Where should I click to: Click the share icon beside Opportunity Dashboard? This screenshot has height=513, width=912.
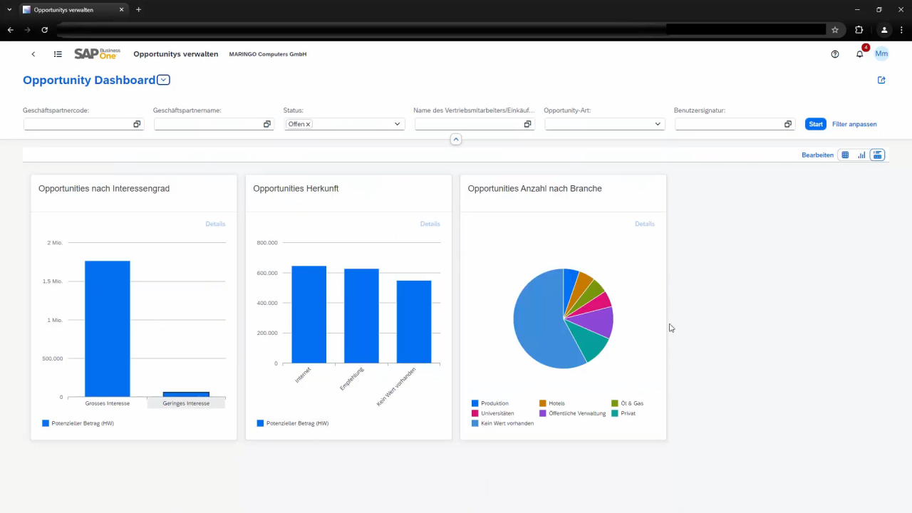click(x=881, y=80)
